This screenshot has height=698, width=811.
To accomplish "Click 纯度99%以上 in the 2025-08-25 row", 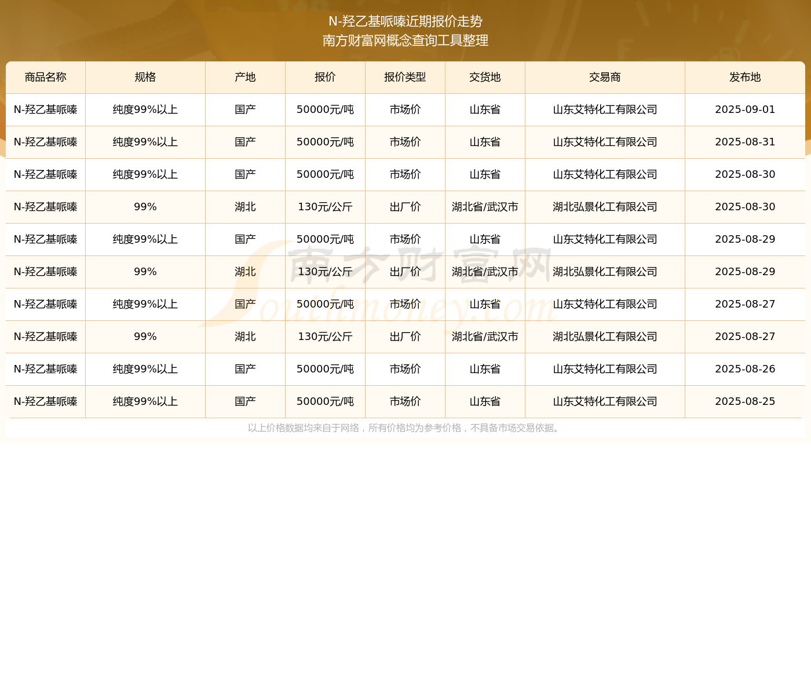I will [145, 401].
